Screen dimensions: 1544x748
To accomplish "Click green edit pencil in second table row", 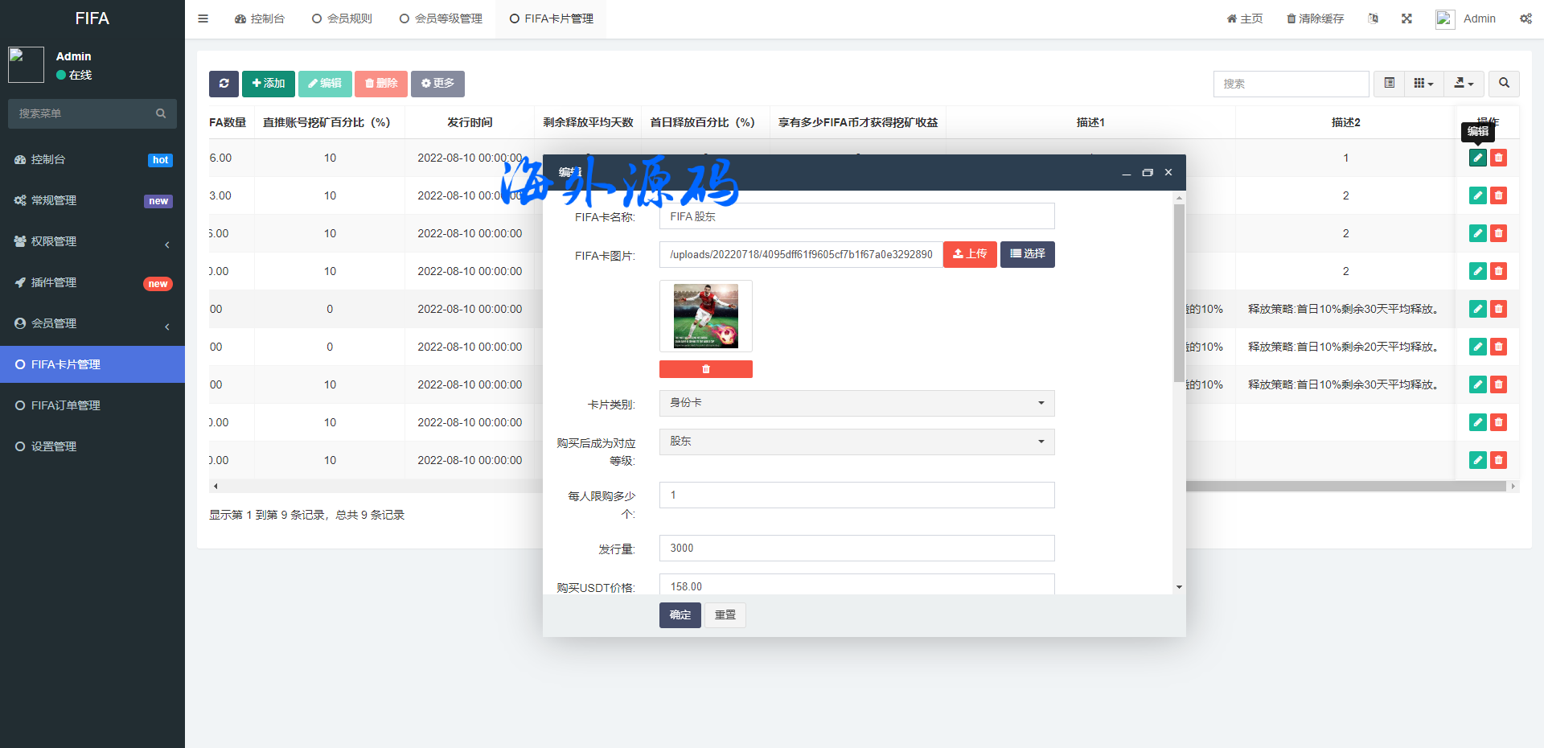I will pyautogui.click(x=1477, y=195).
